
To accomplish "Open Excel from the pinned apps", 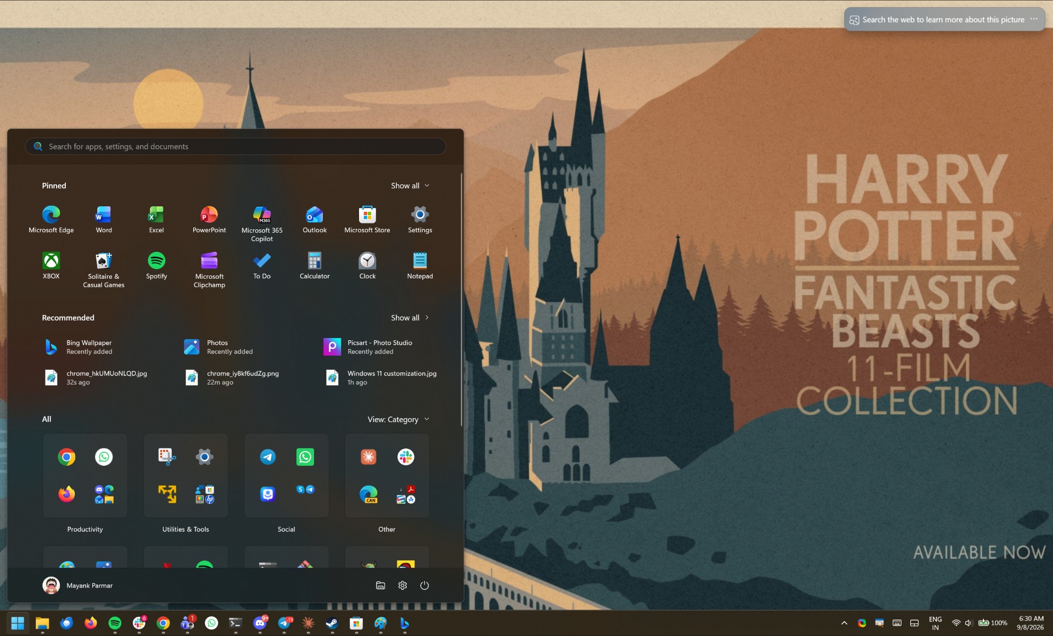I will pos(156,219).
